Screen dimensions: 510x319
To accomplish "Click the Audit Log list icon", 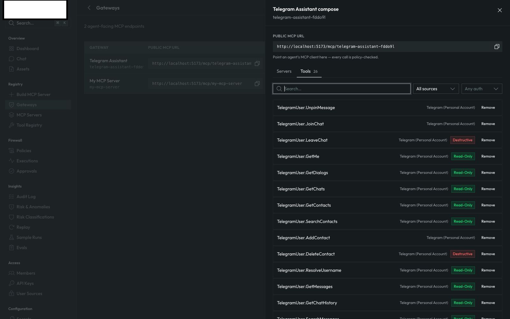I will coord(11,197).
